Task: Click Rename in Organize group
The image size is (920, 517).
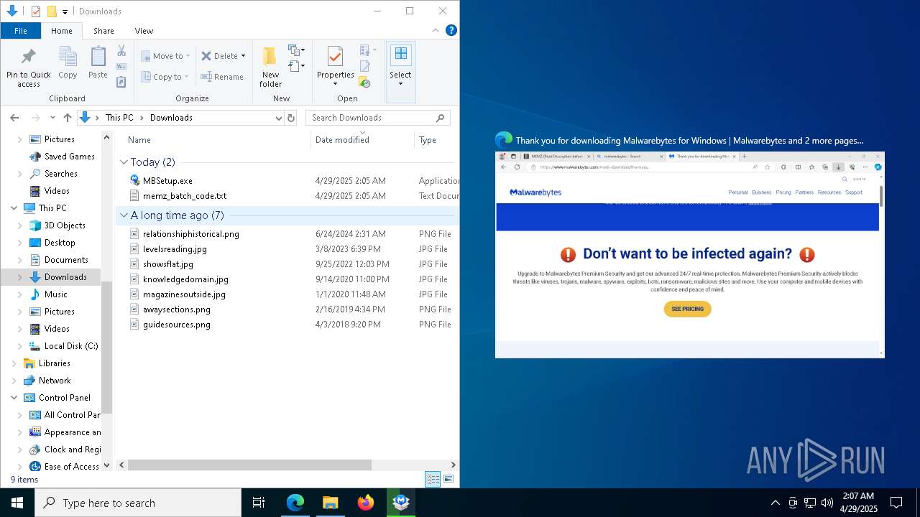Action: pos(222,77)
